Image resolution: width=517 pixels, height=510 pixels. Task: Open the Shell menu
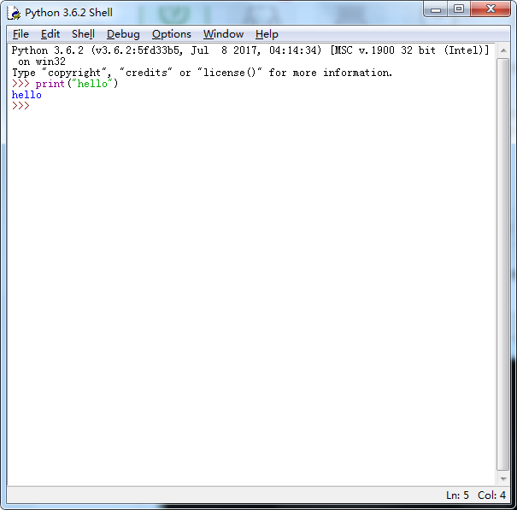click(83, 34)
